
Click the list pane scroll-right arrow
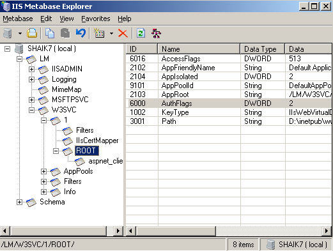click(327, 231)
